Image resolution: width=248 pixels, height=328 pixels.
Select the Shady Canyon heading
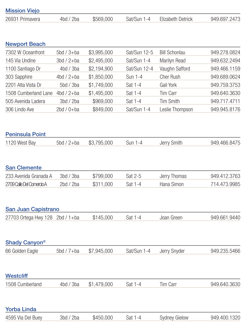(24, 243)
